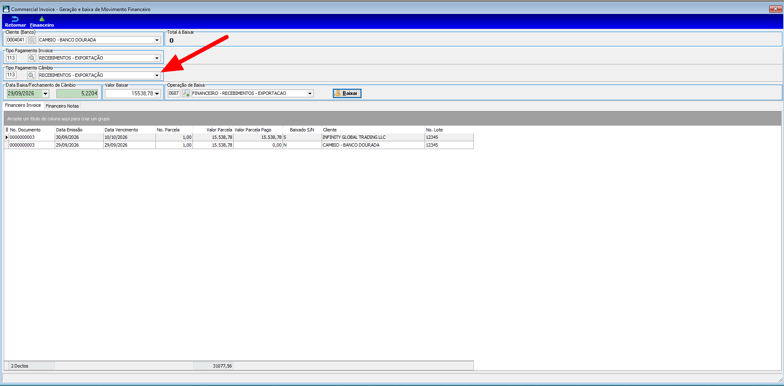Image resolution: width=784 pixels, height=386 pixels.
Task: Click the Tipo Pagamento Invoice code field
Action: 11,58
